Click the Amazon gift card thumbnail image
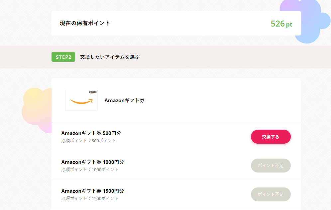This screenshot has height=210, width=331. click(x=81, y=100)
